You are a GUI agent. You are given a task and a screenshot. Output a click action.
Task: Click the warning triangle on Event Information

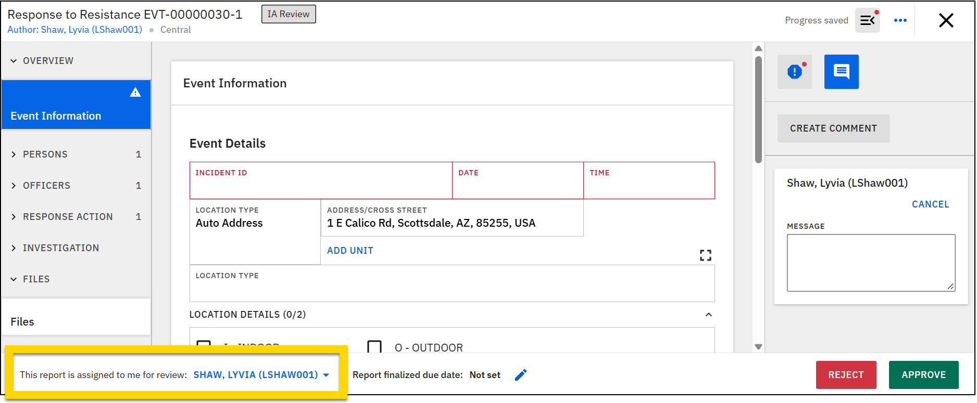pos(135,93)
